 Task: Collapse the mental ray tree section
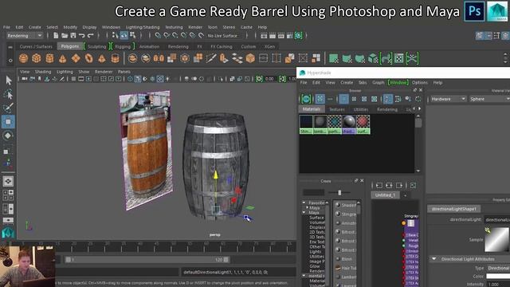click(x=304, y=276)
